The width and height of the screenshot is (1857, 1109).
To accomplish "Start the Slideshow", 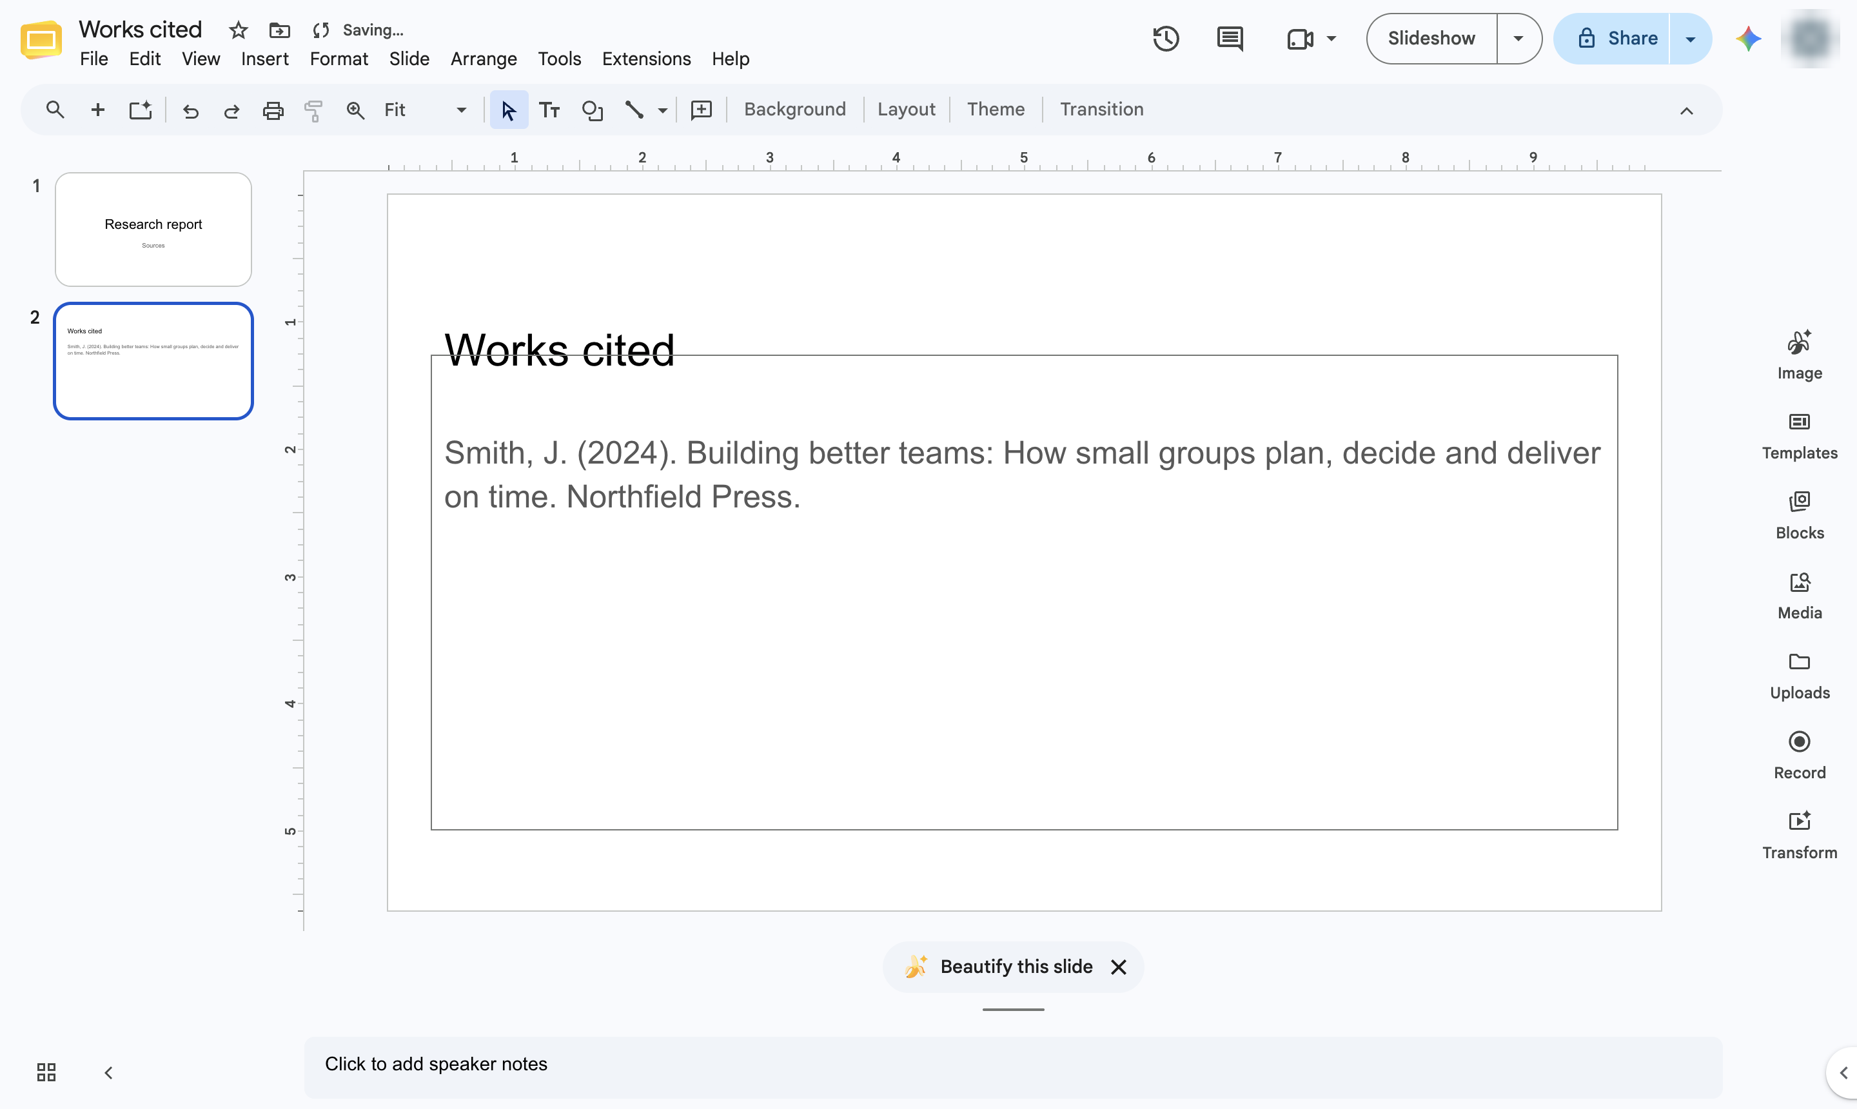I will [1432, 38].
